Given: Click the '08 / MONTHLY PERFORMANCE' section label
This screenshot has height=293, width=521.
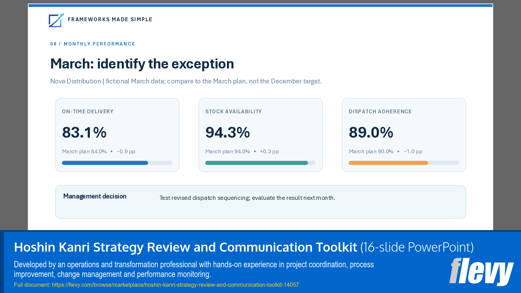Looking at the screenshot, I should [x=93, y=44].
